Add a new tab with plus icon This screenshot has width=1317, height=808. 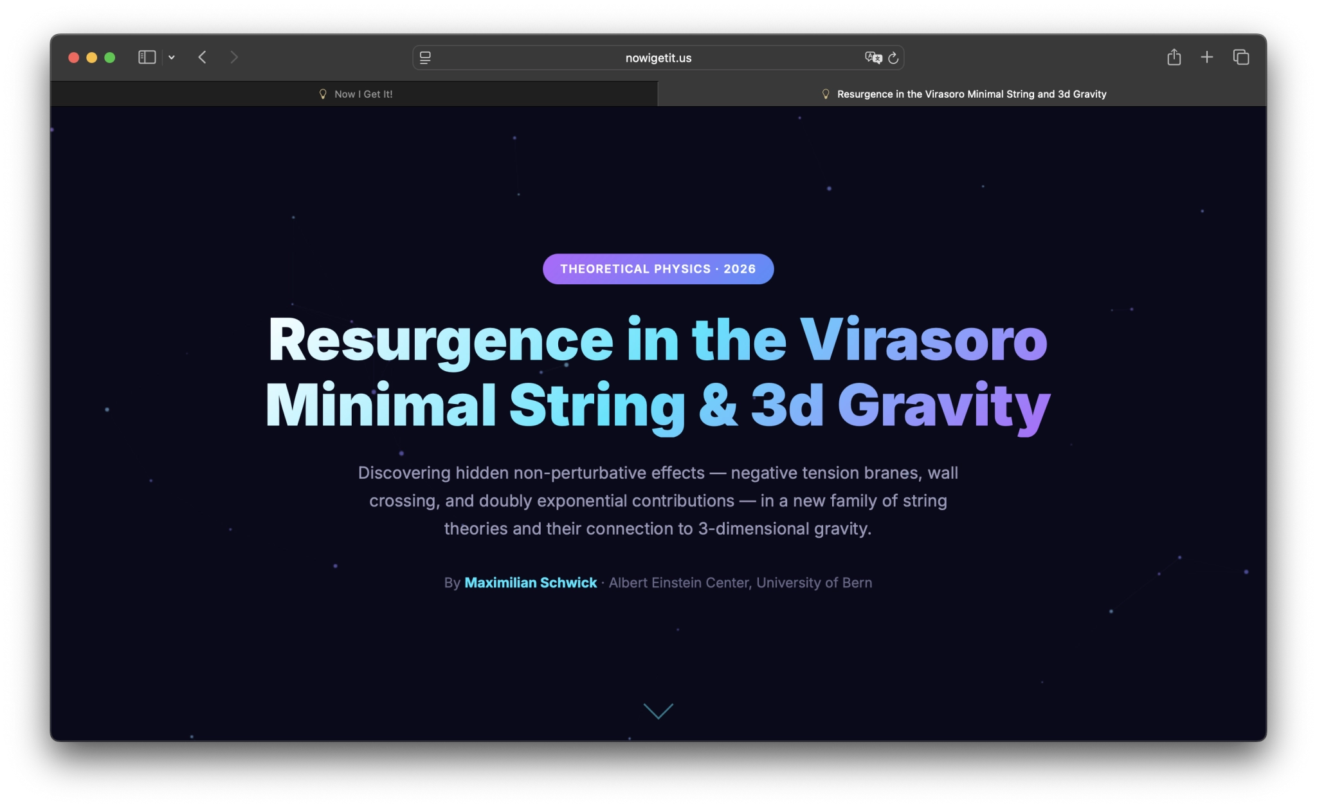click(x=1207, y=57)
